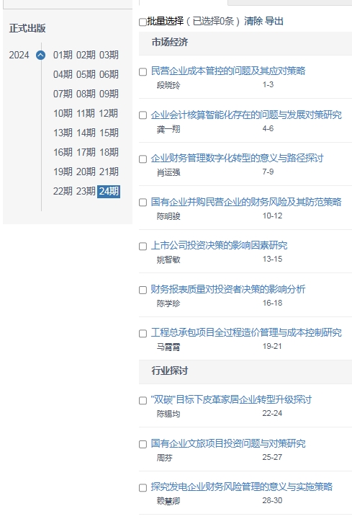Check the box next to 财务报表质量对投资者决策的影响分析
This screenshot has height=519, width=352.
[143, 290]
